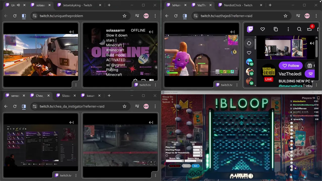Open Chrome three-dot menu in vazthejedi window
The width and height of the screenshot is (322, 181).
[x=316, y=16]
